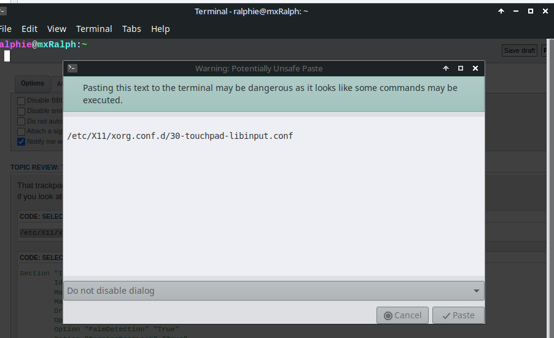The height and width of the screenshot is (338, 554).
Task: Open the Tabs menu
Action: pos(131,29)
